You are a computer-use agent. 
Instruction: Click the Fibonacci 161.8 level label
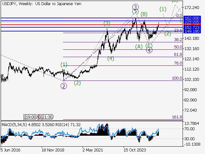[177, 117]
